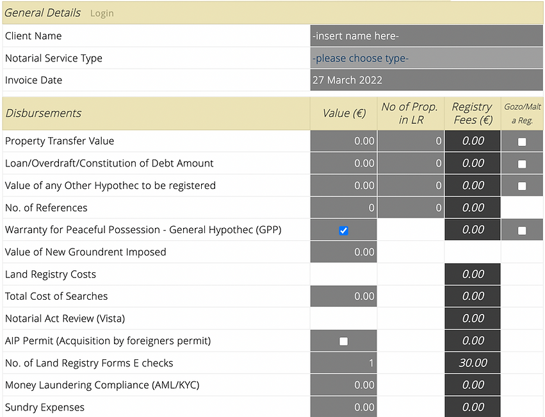Image resolution: width=545 pixels, height=417 pixels.
Task: Click the AIP Permit registry fee 0.00
Action: point(473,341)
